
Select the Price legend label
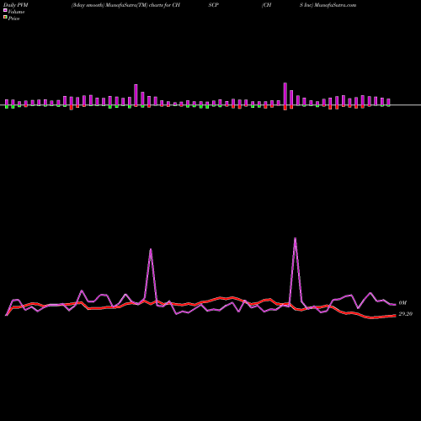click(x=13, y=19)
